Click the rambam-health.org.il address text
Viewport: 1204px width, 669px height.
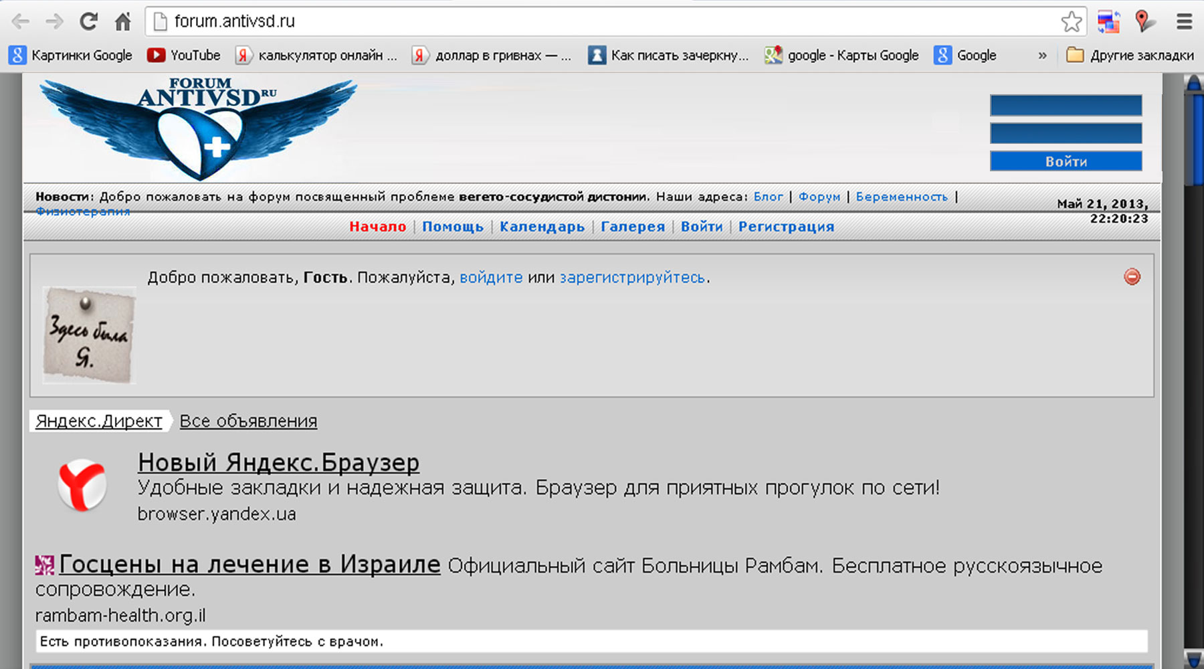coord(120,615)
